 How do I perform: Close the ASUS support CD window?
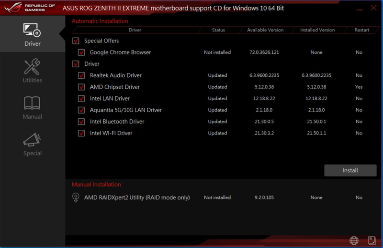[373, 8]
